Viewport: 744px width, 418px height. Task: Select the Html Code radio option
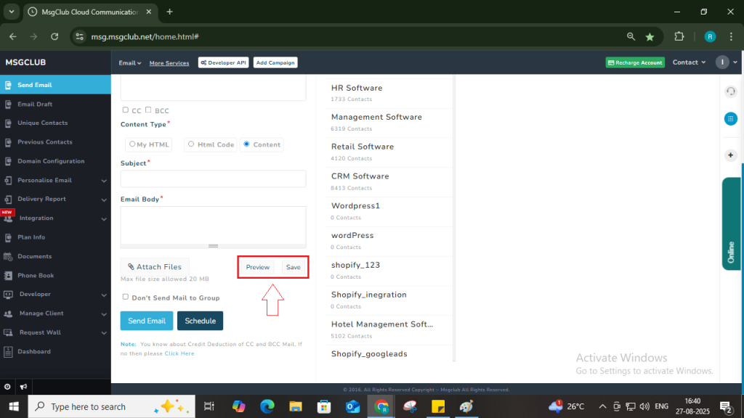[x=191, y=144]
